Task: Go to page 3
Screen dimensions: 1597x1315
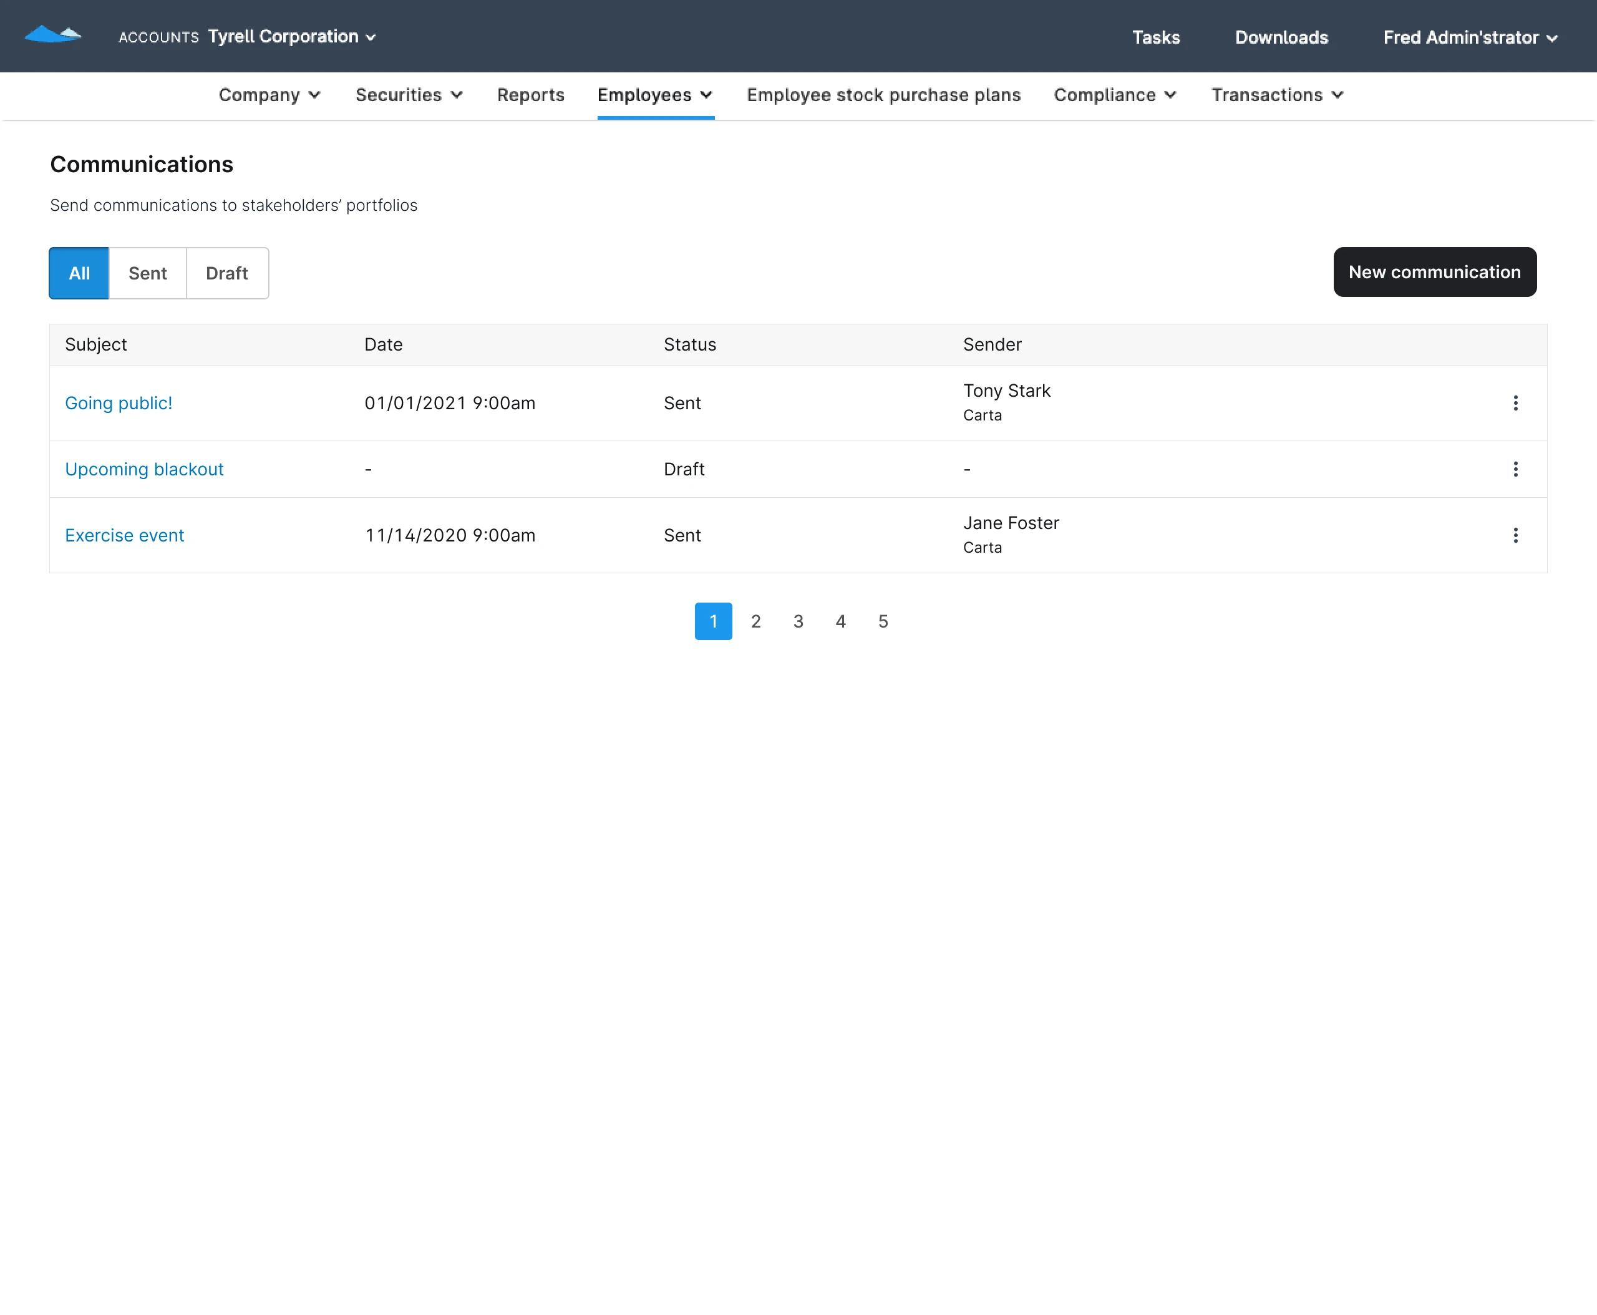Action: click(x=798, y=621)
